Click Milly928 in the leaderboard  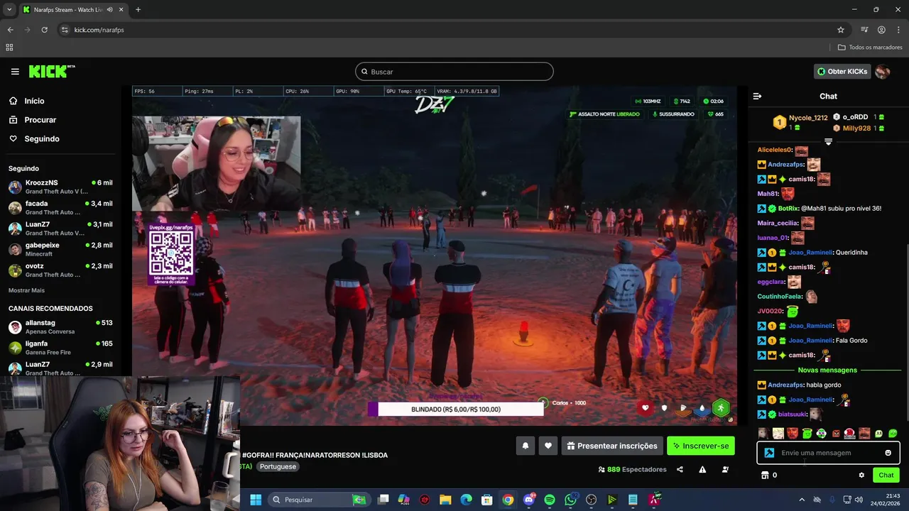coord(856,128)
